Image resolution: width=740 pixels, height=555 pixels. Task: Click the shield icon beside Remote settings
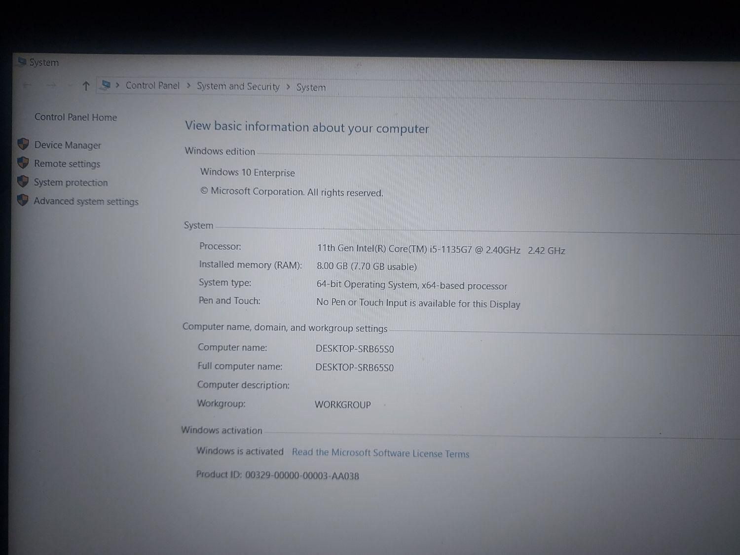(23, 162)
